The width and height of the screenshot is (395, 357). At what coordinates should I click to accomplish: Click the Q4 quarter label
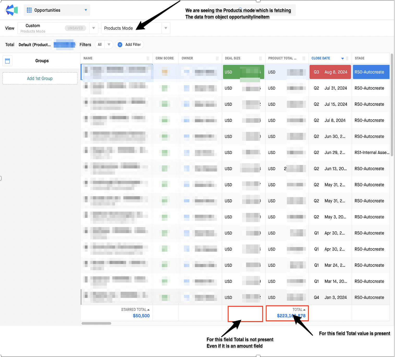click(316, 297)
